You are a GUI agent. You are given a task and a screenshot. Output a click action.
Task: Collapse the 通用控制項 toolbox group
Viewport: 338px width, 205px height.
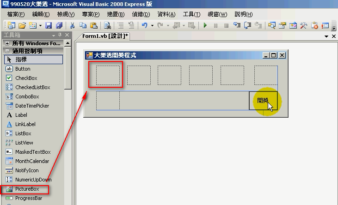(x=7, y=51)
